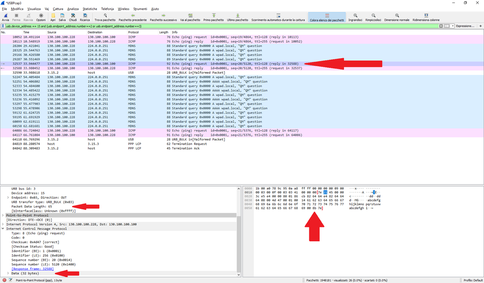Clear the display filter with the X button
The image size is (484, 283).
pyautogui.click(x=441, y=26)
